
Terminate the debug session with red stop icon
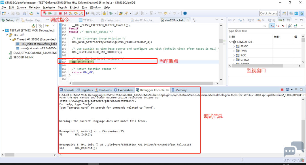point(60,13)
